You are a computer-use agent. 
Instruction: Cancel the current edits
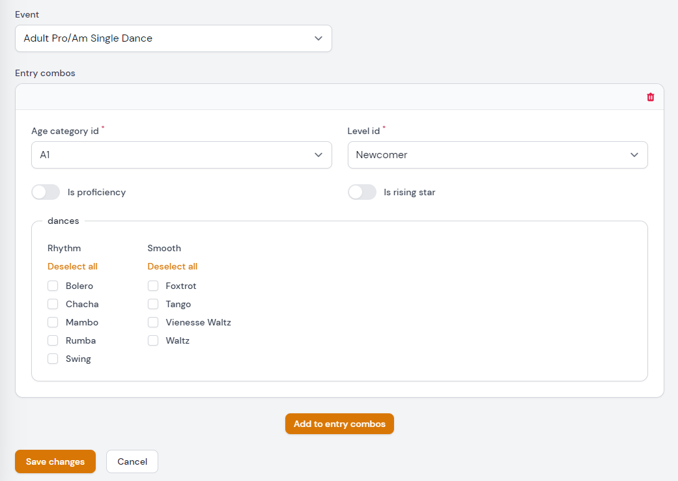132,461
